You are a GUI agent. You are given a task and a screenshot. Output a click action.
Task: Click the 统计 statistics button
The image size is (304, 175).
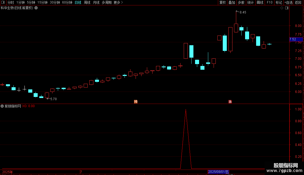pos(250,2)
